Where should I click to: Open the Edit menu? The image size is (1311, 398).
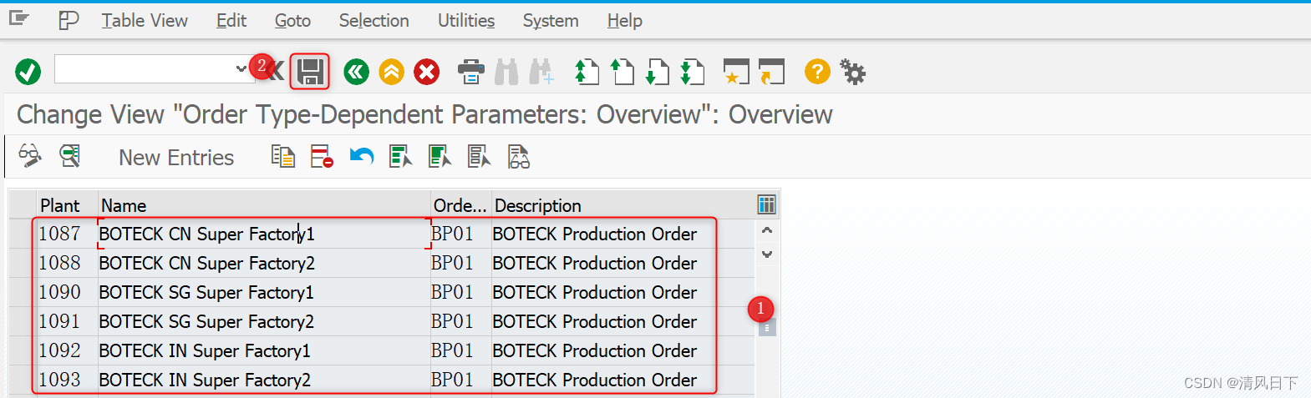[231, 21]
